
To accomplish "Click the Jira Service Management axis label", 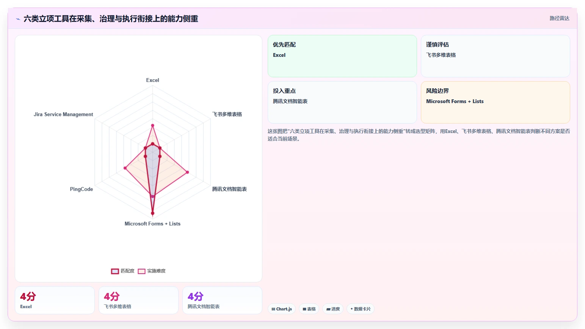I will (x=63, y=114).
